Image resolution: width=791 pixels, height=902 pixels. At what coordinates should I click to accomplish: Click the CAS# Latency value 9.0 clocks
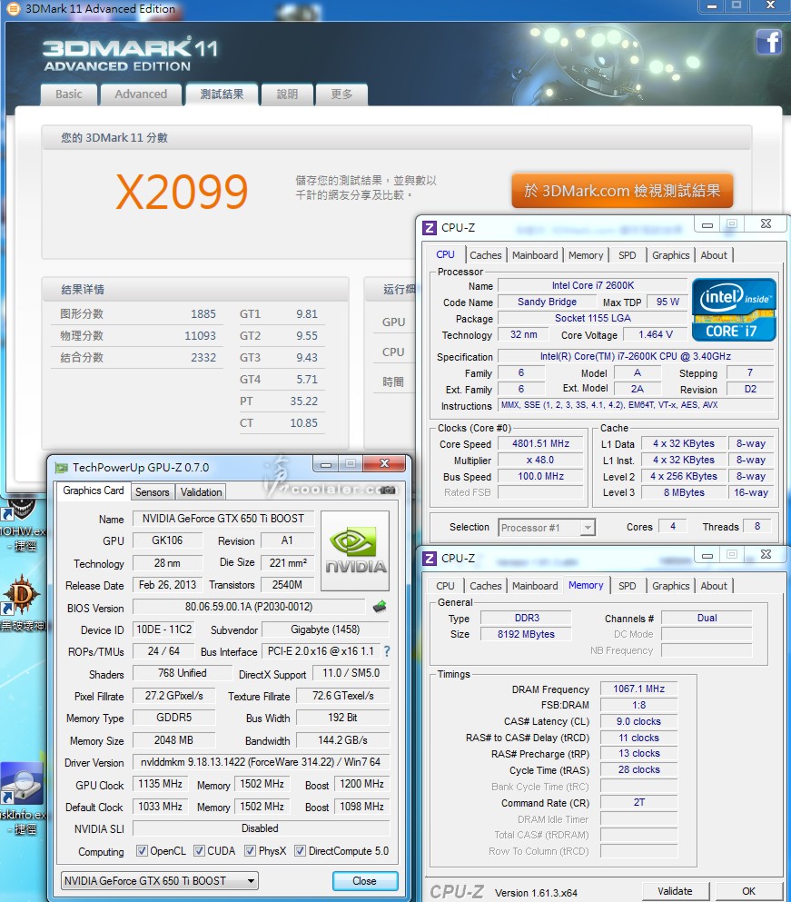pyautogui.click(x=638, y=721)
